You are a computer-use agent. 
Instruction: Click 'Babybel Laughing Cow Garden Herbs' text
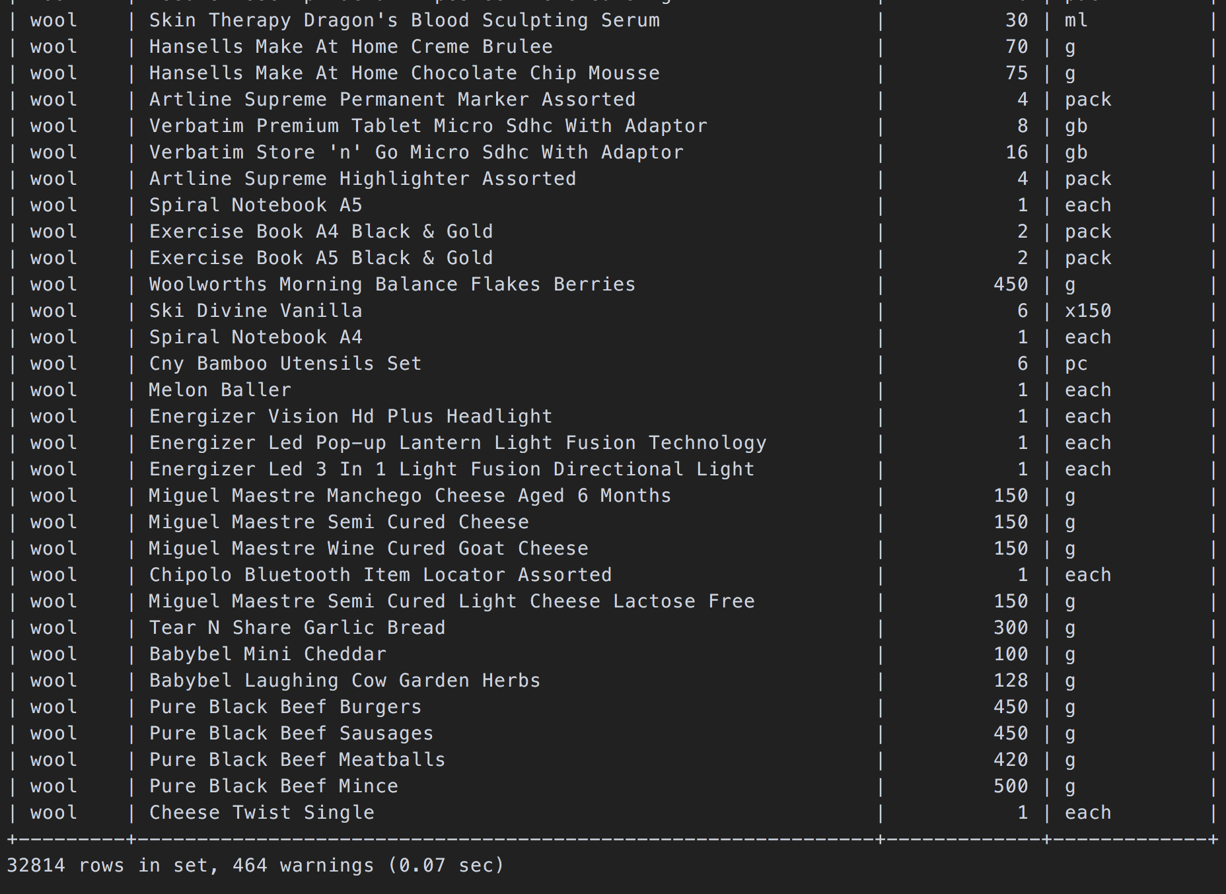click(345, 681)
